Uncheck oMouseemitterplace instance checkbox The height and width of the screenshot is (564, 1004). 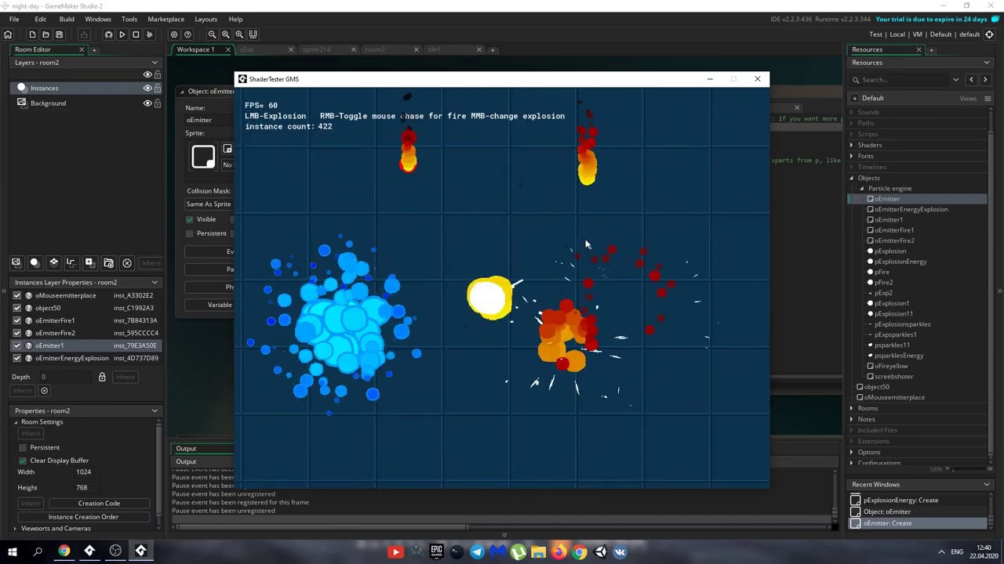pos(17,295)
